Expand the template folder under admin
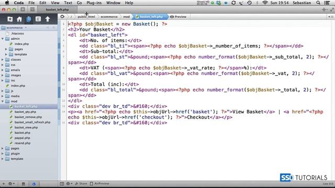This screenshot has height=188, width=335. 6,54
